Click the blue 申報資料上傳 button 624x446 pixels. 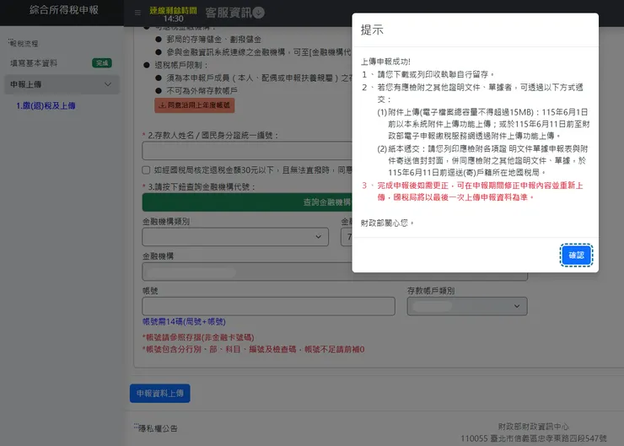(x=160, y=393)
